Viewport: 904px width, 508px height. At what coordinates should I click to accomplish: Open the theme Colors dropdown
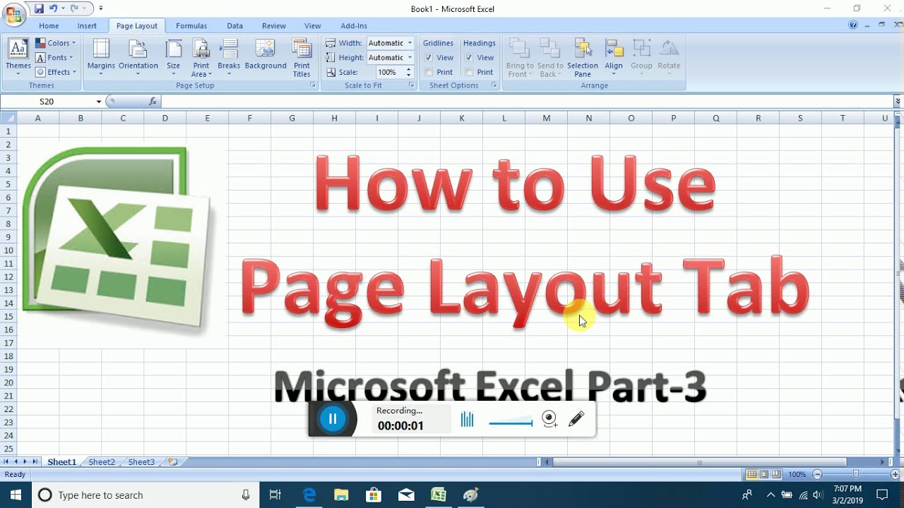[56, 43]
